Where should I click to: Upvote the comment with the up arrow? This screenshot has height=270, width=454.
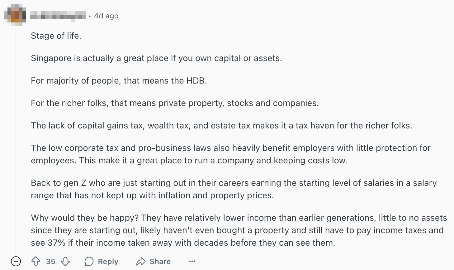tap(36, 261)
